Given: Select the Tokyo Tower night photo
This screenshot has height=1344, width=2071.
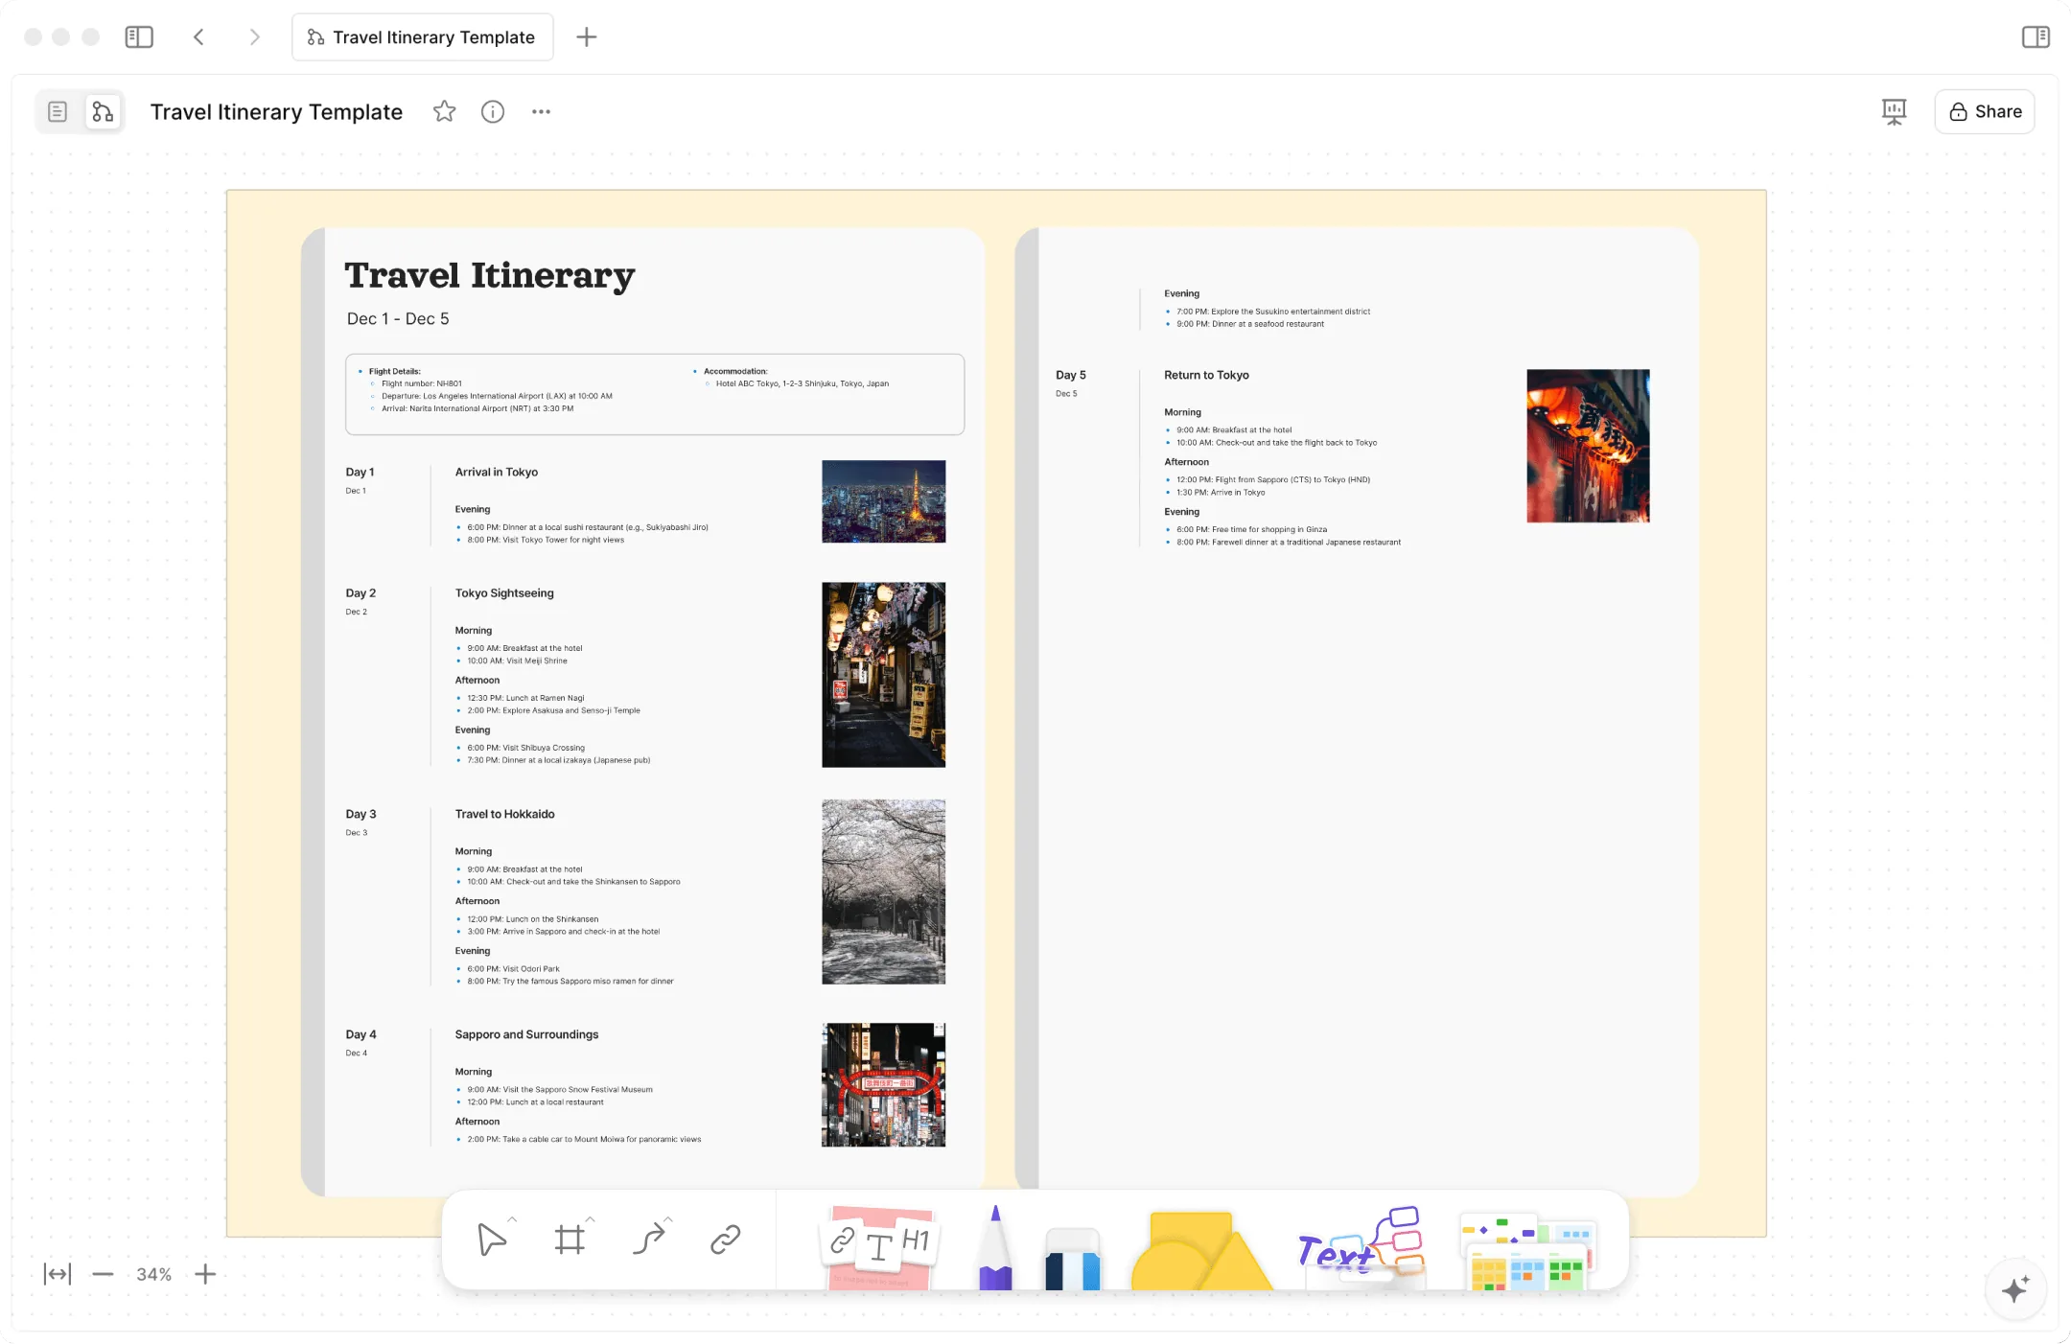Looking at the screenshot, I should (883, 501).
